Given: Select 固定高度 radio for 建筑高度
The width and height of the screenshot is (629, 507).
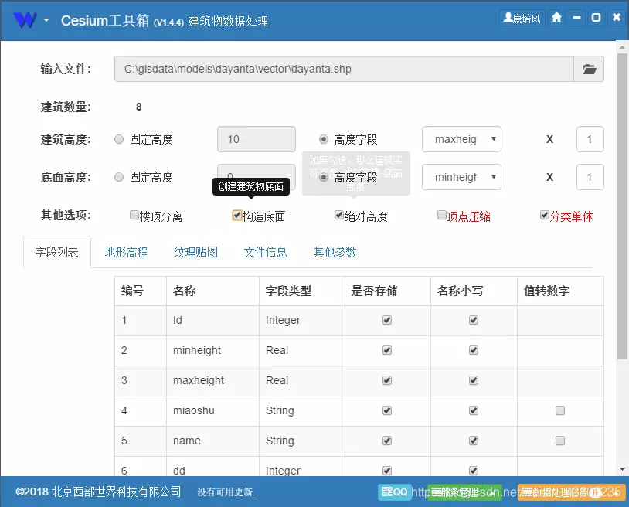Looking at the screenshot, I should point(119,139).
